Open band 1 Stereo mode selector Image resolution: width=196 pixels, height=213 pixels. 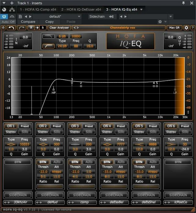pos(11,132)
